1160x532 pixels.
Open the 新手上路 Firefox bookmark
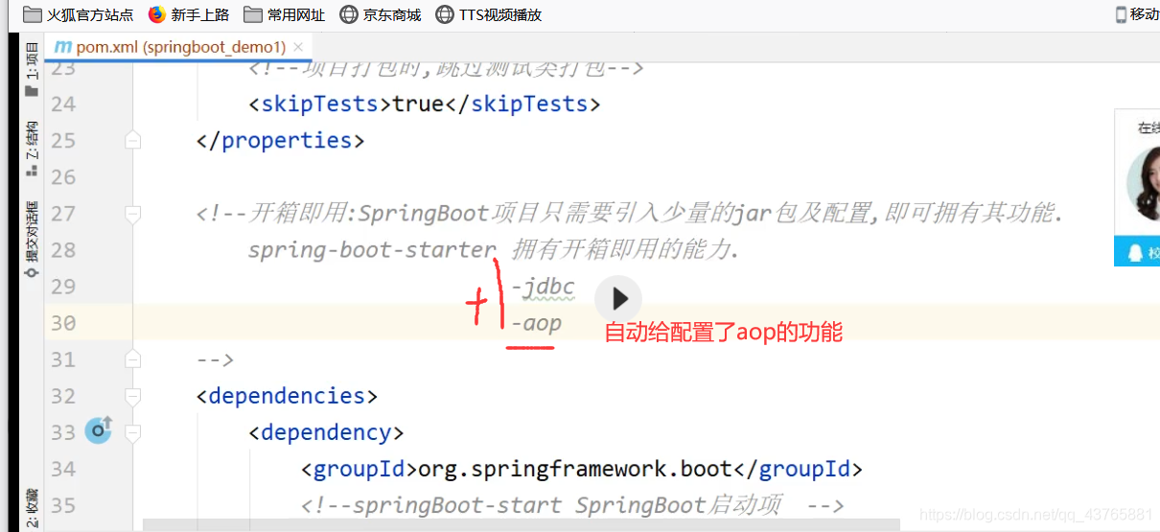(189, 14)
